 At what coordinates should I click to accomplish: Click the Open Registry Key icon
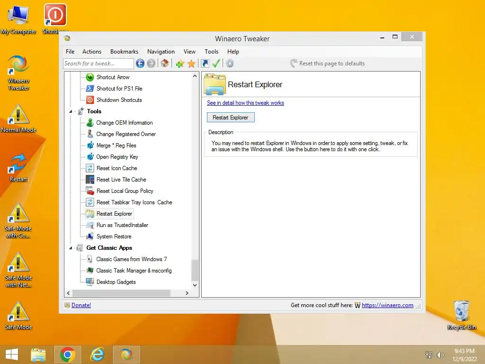tap(90, 157)
